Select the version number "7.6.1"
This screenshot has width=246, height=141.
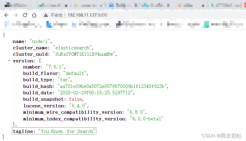tap(55, 67)
